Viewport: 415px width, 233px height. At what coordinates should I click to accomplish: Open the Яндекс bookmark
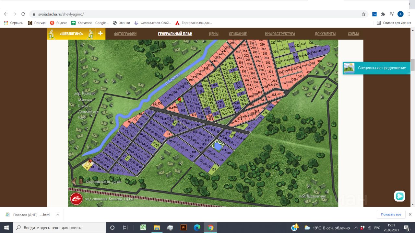tap(58, 23)
